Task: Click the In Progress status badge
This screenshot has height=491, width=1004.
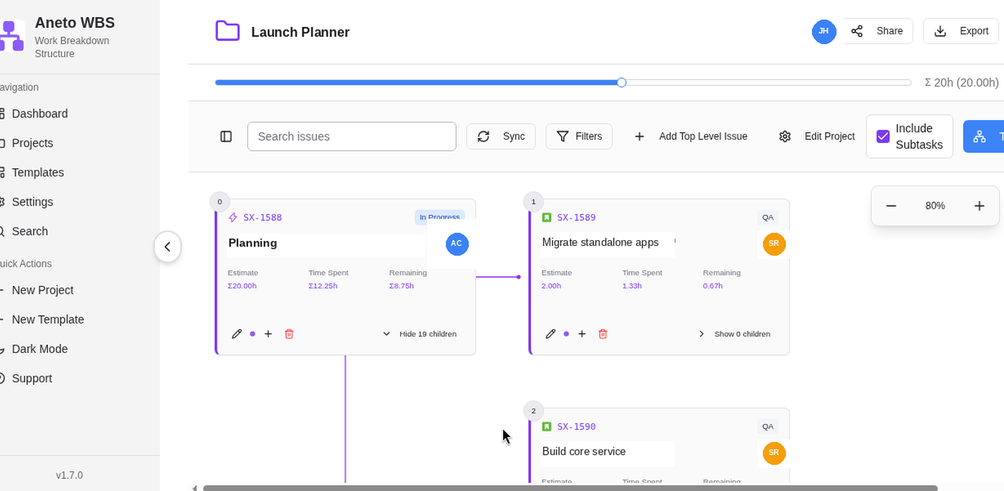Action: (440, 217)
